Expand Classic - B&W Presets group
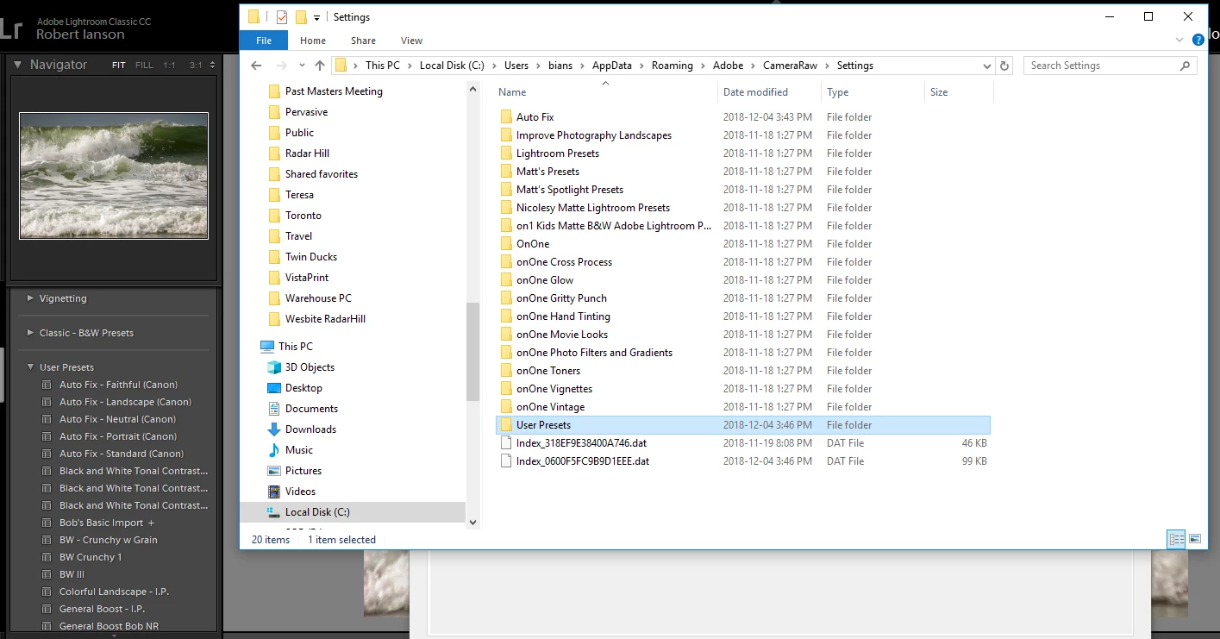 tap(31, 333)
